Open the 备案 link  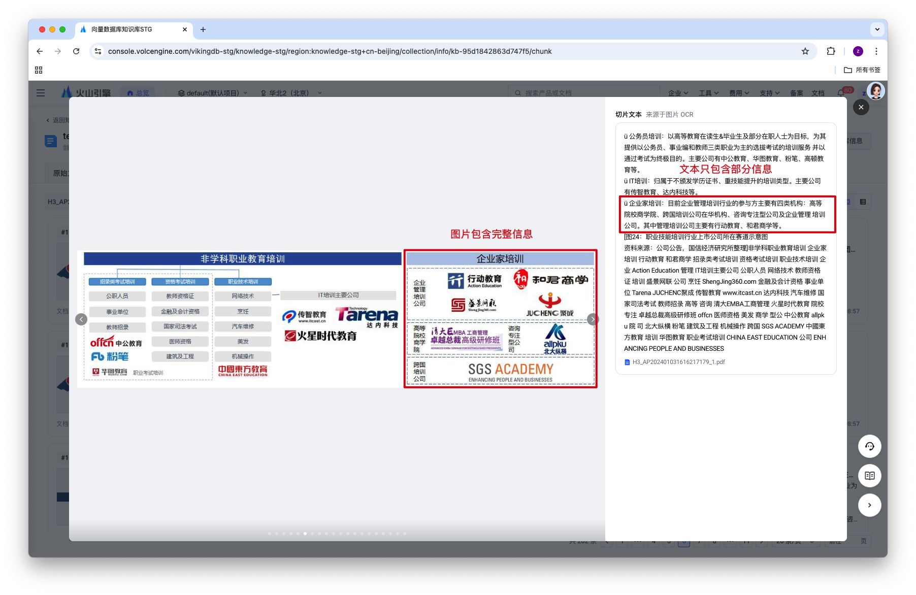point(797,93)
